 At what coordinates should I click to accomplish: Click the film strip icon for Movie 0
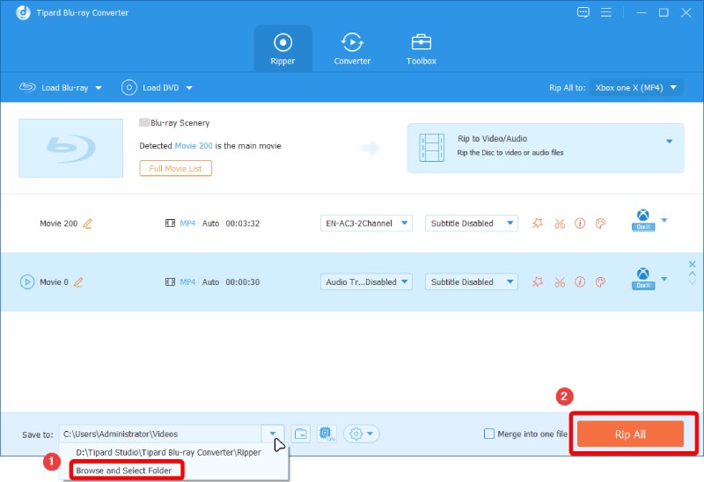[x=170, y=281]
